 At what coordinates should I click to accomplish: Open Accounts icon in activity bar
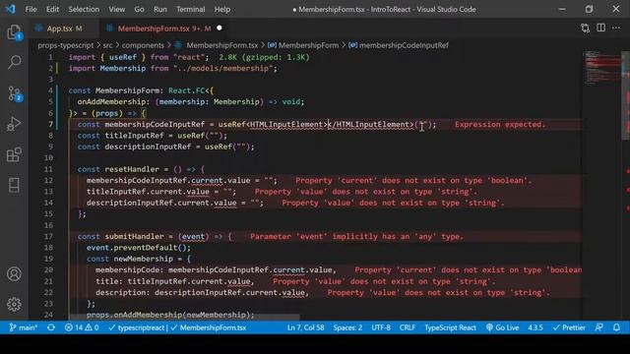[x=14, y=274]
